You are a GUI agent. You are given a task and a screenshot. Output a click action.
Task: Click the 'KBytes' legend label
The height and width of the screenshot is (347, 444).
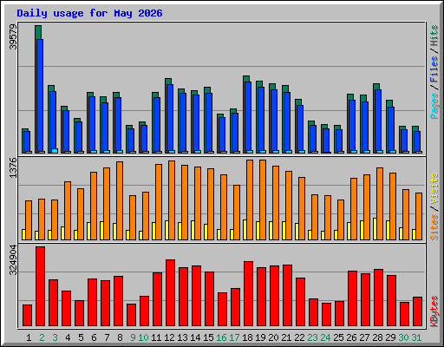click(x=434, y=311)
